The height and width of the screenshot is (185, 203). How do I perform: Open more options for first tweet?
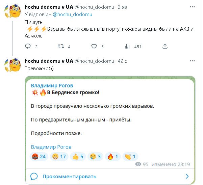pos(192,7)
